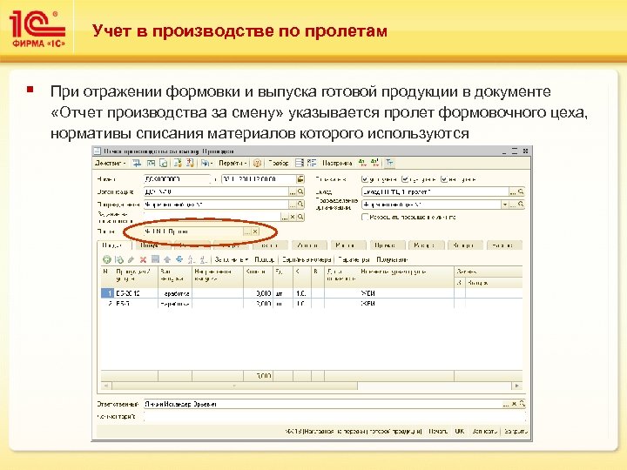
Task: Click the Записать button
Action: 485,432
